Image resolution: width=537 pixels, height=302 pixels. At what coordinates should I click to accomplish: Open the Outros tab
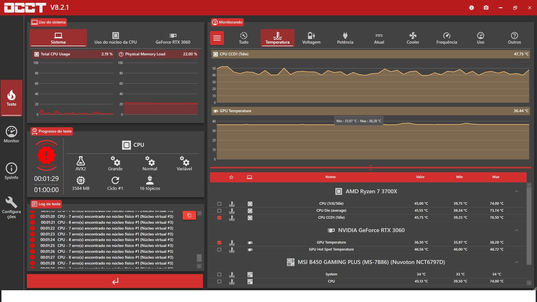click(514, 38)
